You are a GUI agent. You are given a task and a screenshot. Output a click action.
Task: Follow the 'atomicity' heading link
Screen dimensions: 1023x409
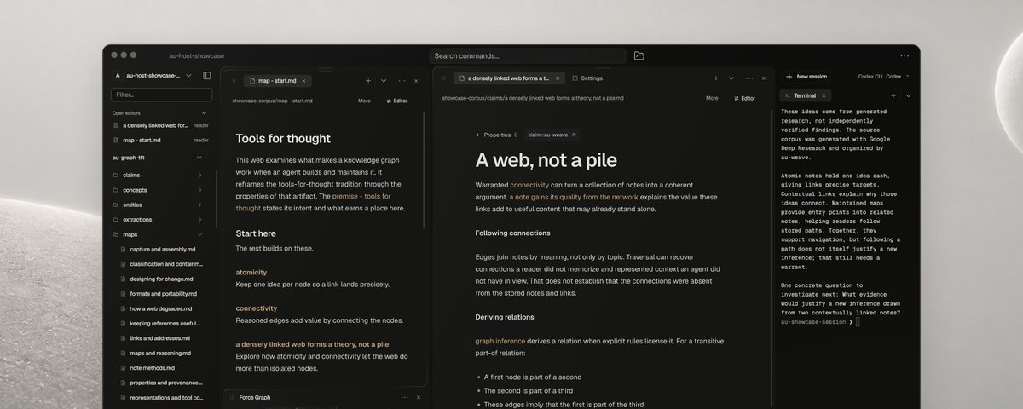(251, 272)
